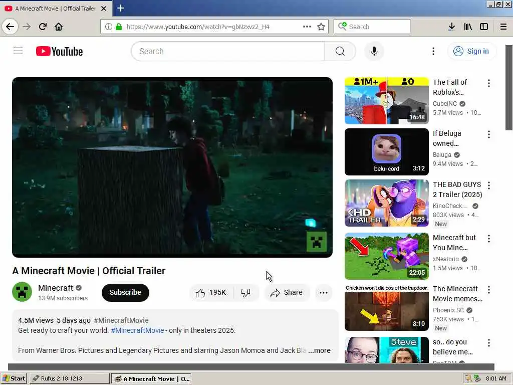Bookmark this page with the star icon

point(321,27)
